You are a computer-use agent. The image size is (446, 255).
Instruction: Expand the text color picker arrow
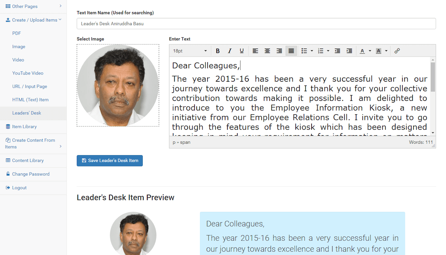(x=370, y=51)
